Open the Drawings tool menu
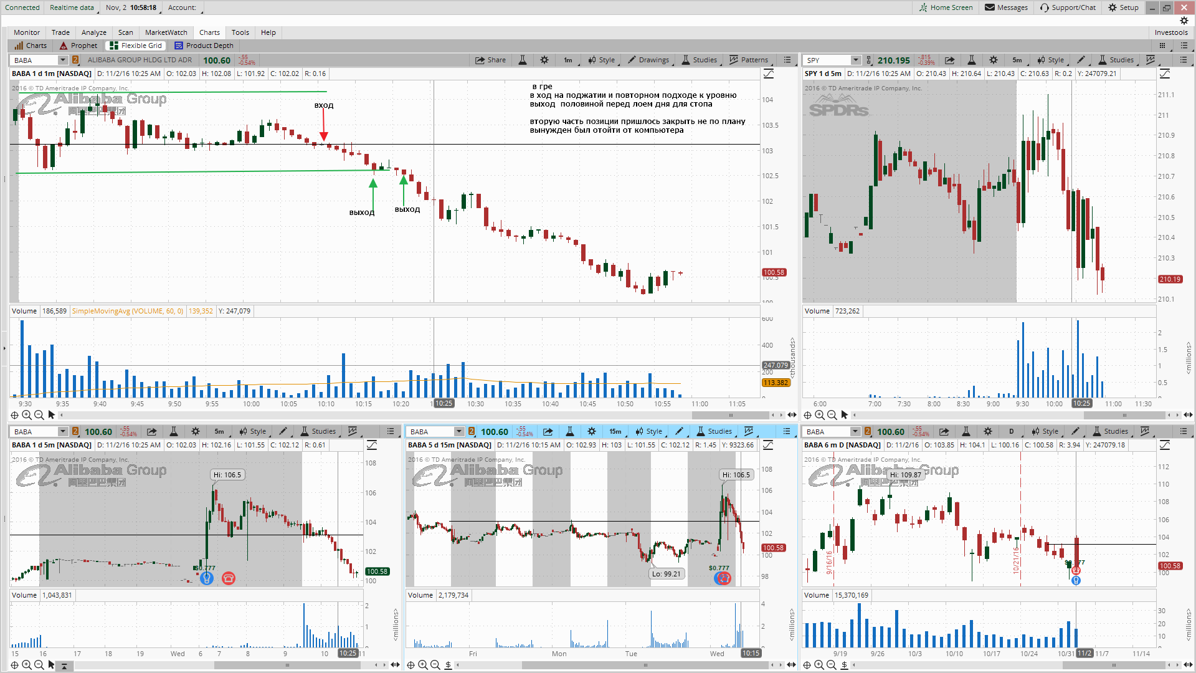Screen dimensions: 1196x673 (648, 60)
